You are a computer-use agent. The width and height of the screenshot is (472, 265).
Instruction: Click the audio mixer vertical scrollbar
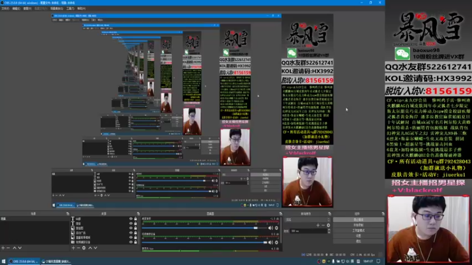281,230
